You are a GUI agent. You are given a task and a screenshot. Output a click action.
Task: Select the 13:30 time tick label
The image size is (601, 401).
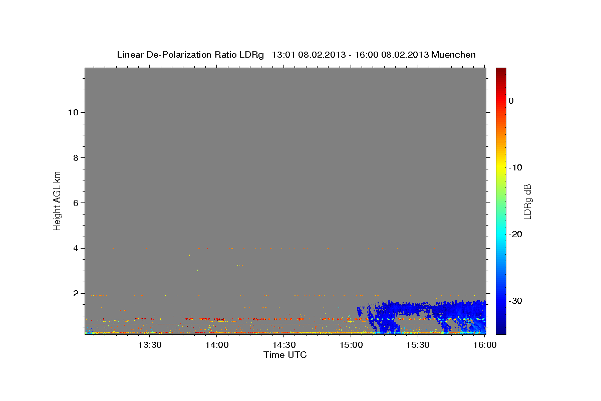pos(149,345)
